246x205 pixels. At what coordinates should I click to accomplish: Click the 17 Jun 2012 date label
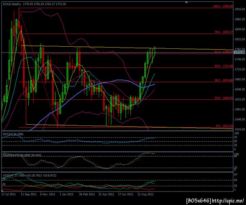tap(125, 194)
